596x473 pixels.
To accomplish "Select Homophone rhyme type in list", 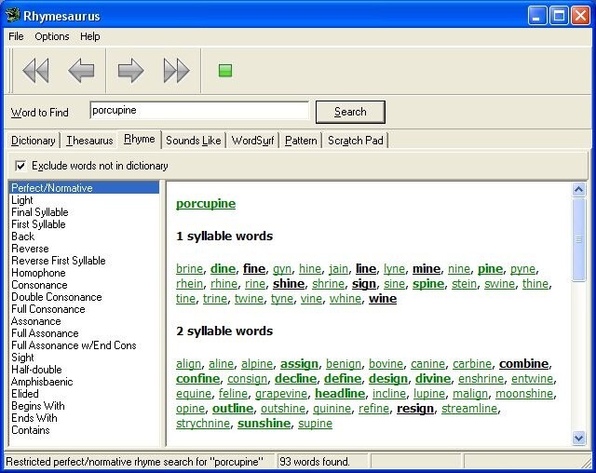I will (38, 273).
